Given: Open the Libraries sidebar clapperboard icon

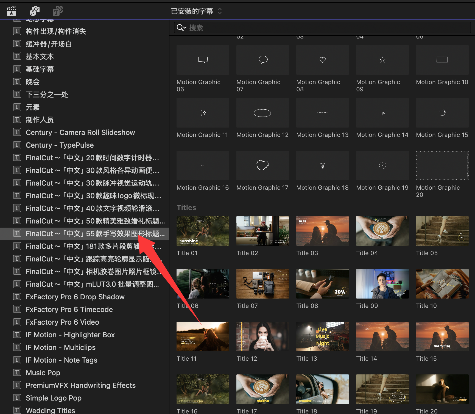Looking at the screenshot, I should point(11,11).
